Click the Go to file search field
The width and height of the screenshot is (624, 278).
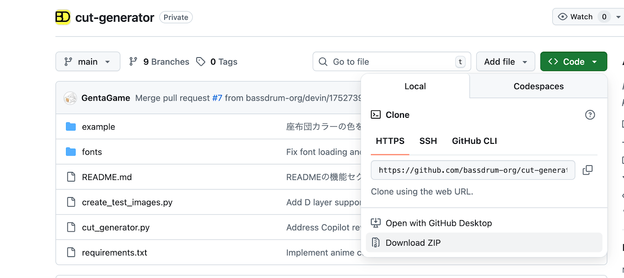pyautogui.click(x=390, y=62)
